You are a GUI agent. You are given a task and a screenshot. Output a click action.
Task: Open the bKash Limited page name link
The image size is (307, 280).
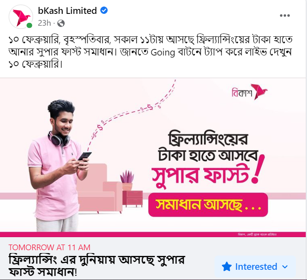click(68, 11)
